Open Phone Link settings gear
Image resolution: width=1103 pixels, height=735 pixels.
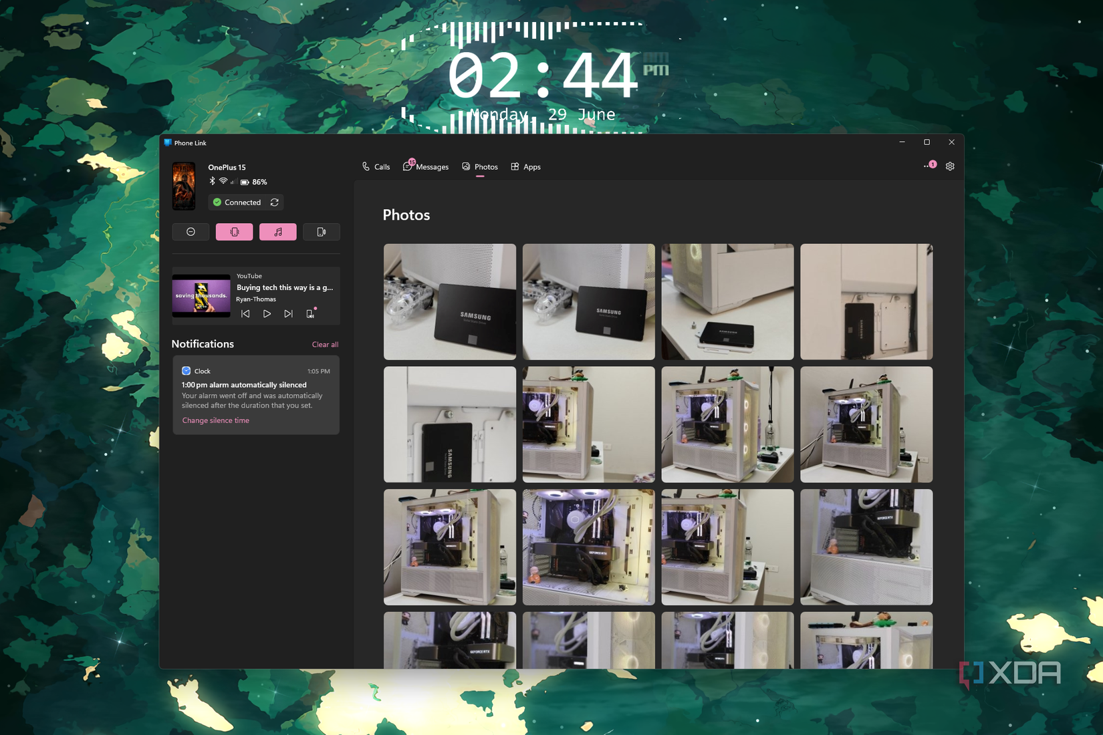point(950,166)
